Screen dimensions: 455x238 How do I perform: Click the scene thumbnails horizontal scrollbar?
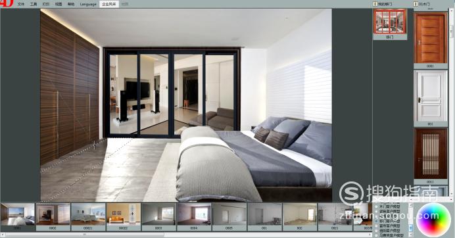[x=185, y=234]
